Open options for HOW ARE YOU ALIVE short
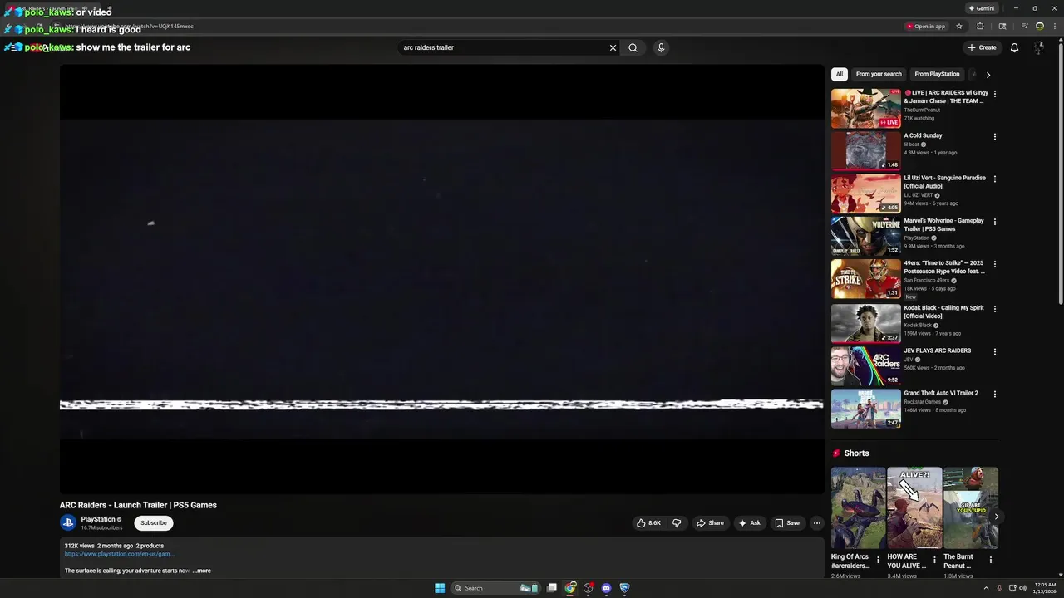Viewport: 1064px width, 598px height. [934, 560]
